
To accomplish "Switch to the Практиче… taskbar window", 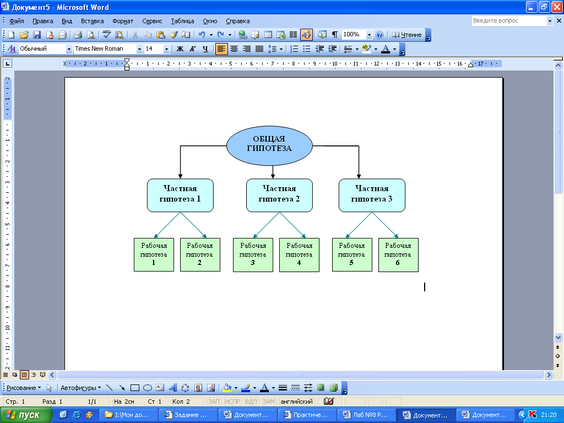I will (306, 415).
